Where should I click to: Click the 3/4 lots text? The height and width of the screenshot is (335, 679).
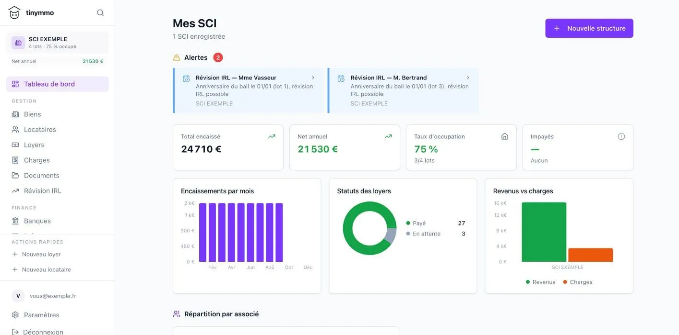(424, 161)
